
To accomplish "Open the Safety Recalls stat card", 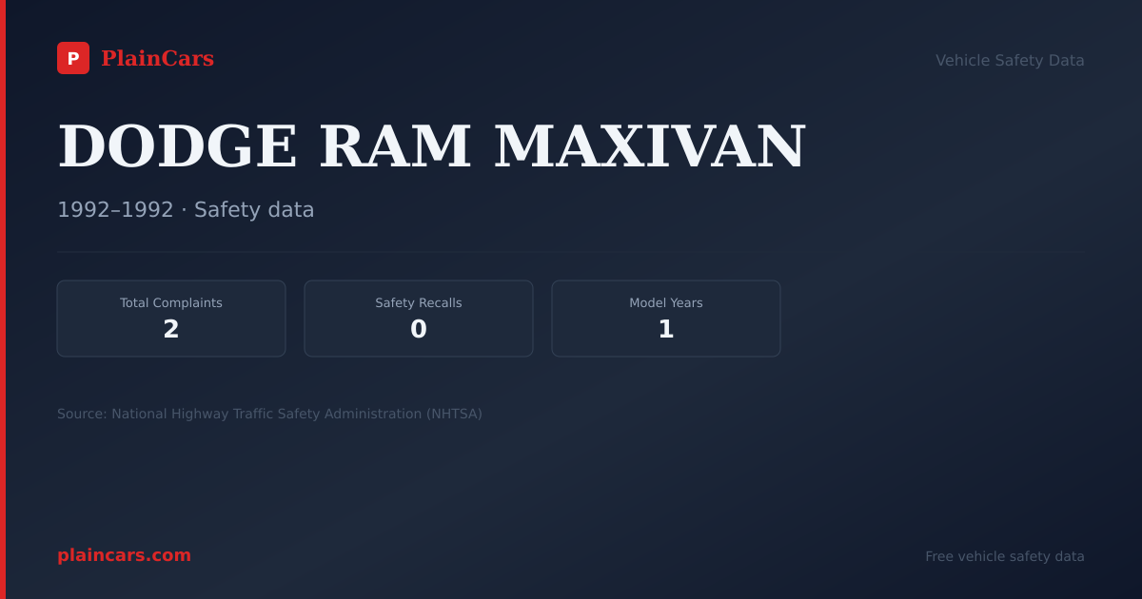I will (419, 319).
